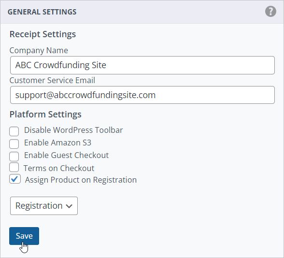The width and height of the screenshot is (284, 258).
Task: Click the chevron arrow in Registration select
Action: [x=69, y=206]
